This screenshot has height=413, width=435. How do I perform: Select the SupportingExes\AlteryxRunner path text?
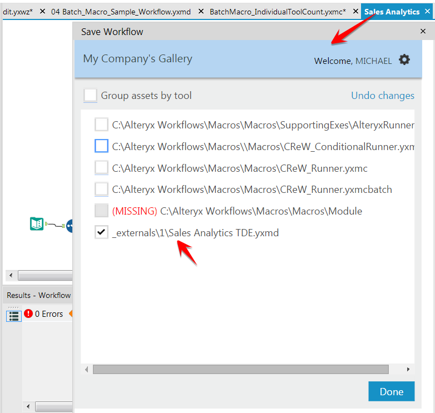click(x=263, y=125)
